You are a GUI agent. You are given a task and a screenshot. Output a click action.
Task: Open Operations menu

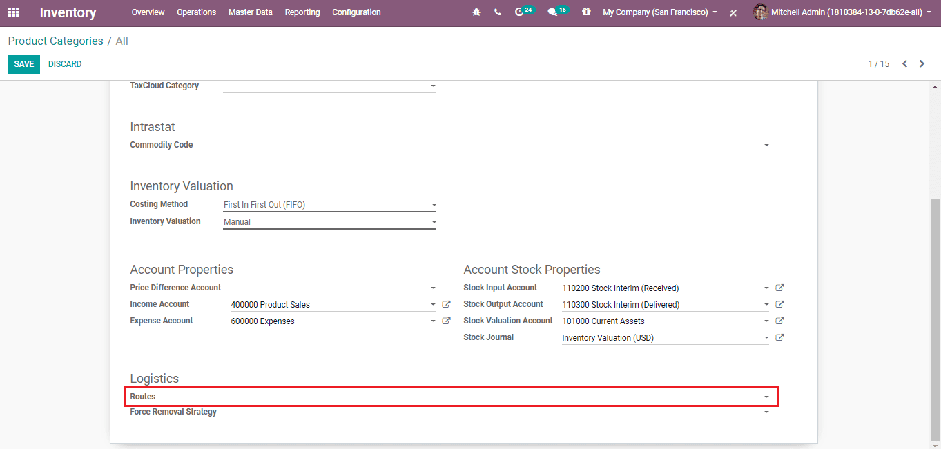tap(196, 12)
